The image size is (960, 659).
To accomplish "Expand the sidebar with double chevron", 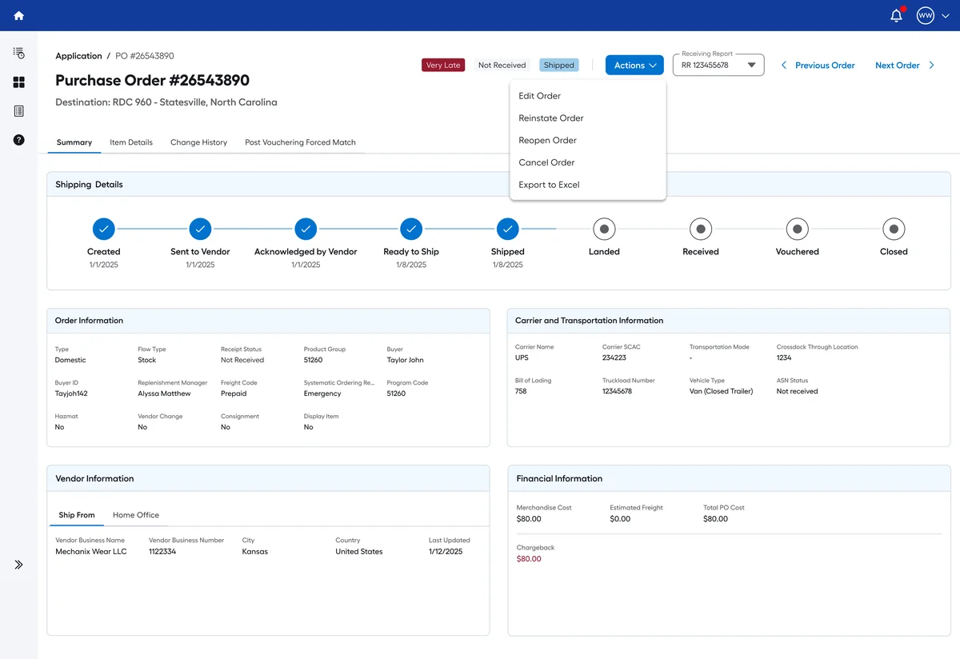I will 18,565.
